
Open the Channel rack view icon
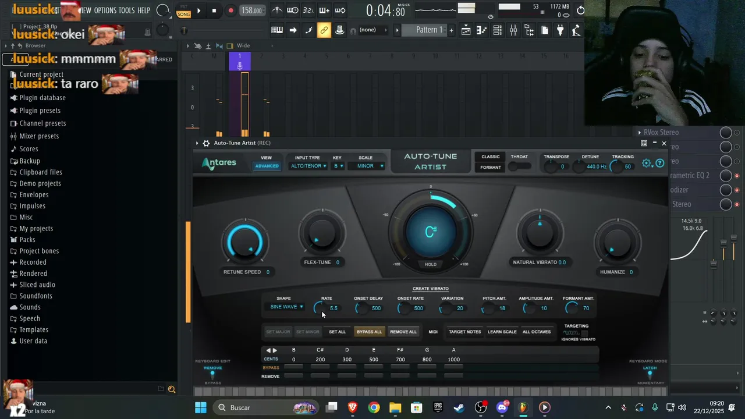pos(498,30)
